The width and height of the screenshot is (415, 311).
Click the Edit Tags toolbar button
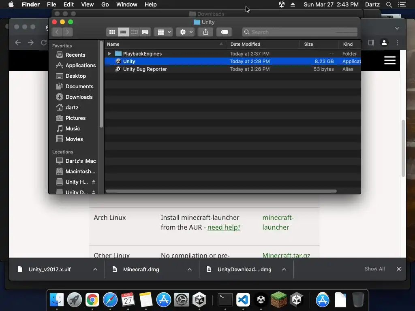point(224,32)
